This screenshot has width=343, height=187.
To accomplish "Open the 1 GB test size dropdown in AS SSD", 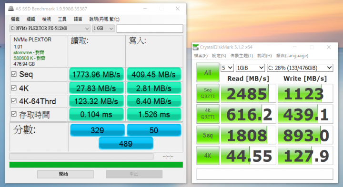I will point(103,29).
